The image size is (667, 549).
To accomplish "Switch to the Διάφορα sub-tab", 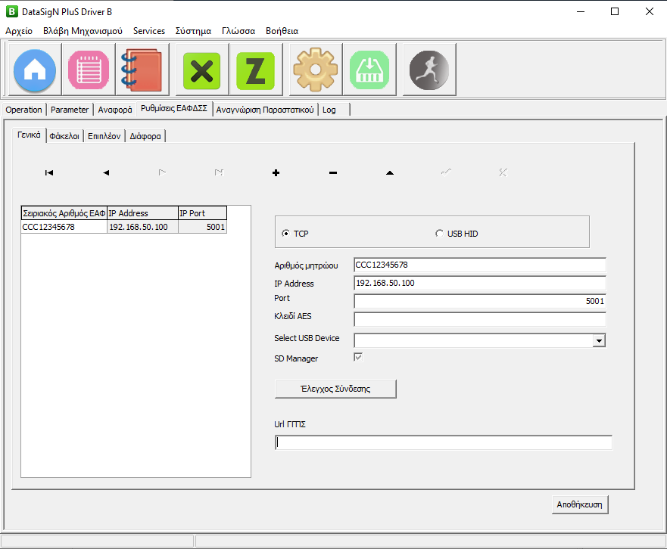I will tap(145, 136).
